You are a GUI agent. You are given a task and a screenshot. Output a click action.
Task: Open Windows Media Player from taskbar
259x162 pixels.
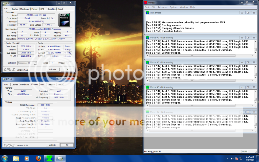pyautogui.click(x=27, y=158)
